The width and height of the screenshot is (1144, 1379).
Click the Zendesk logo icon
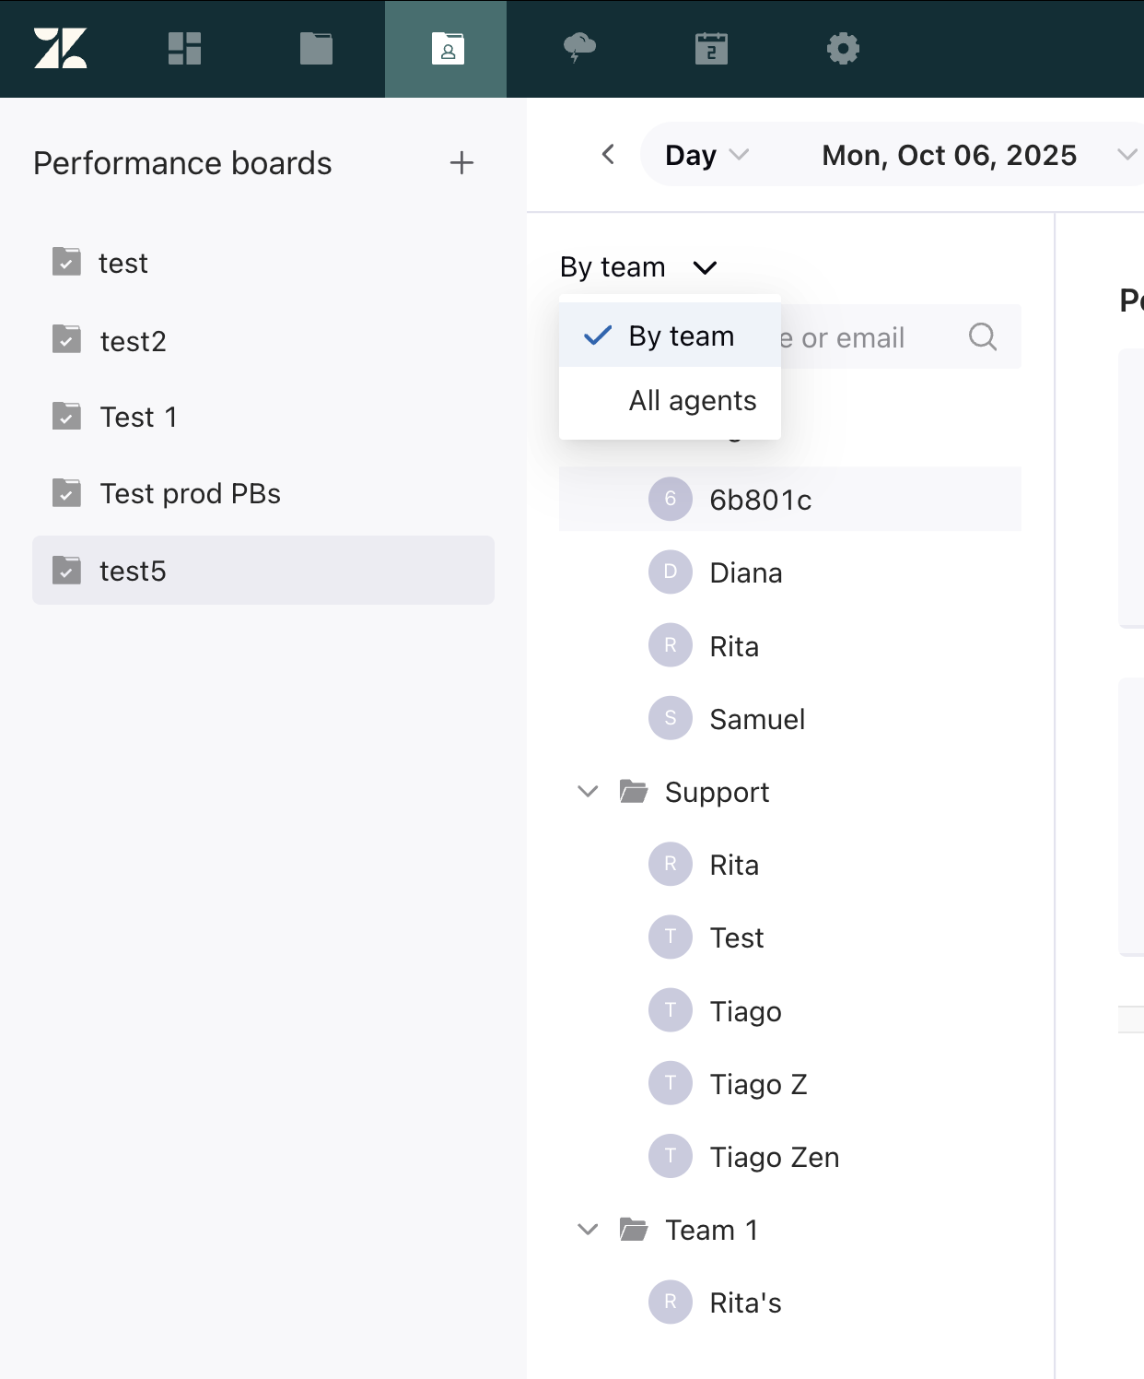61,48
